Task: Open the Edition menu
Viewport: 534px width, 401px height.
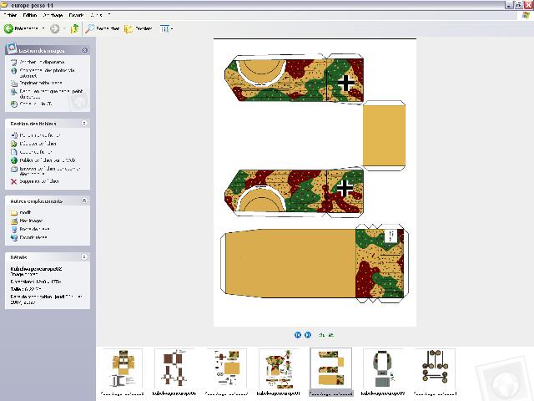Action: 30,15
